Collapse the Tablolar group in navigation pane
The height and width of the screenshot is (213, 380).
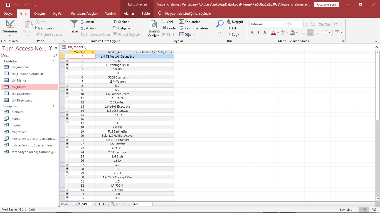tap(54, 61)
